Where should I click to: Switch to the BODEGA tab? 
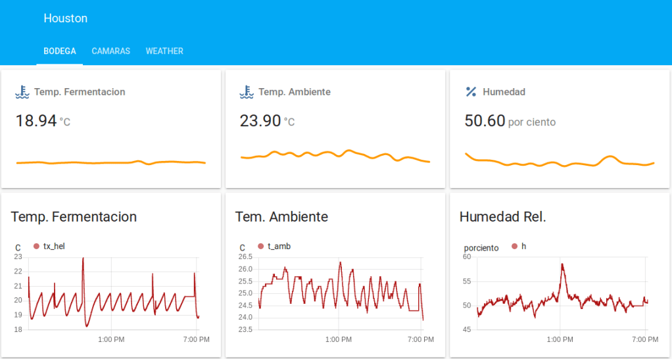pos(60,51)
